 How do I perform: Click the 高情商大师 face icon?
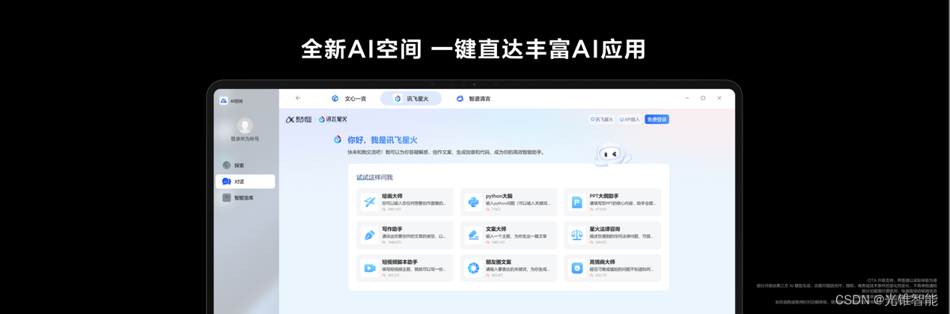pyautogui.click(x=577, y=268)
